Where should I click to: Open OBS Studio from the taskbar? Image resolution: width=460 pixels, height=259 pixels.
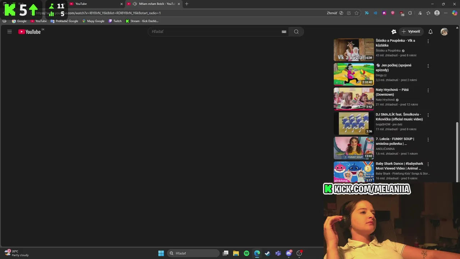coord(299,253)
